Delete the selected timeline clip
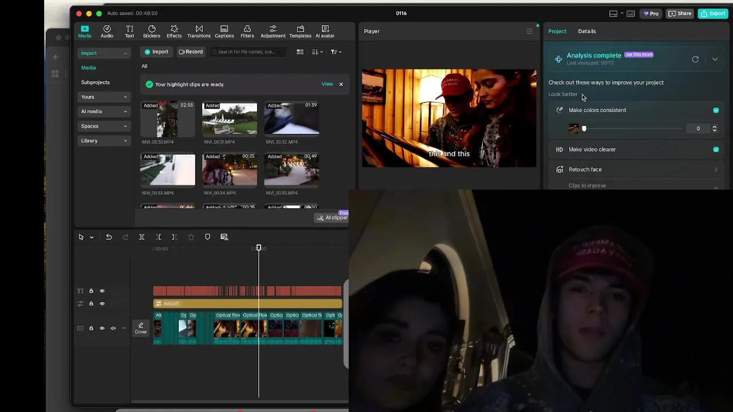The image size is (733, 412). 191,237
